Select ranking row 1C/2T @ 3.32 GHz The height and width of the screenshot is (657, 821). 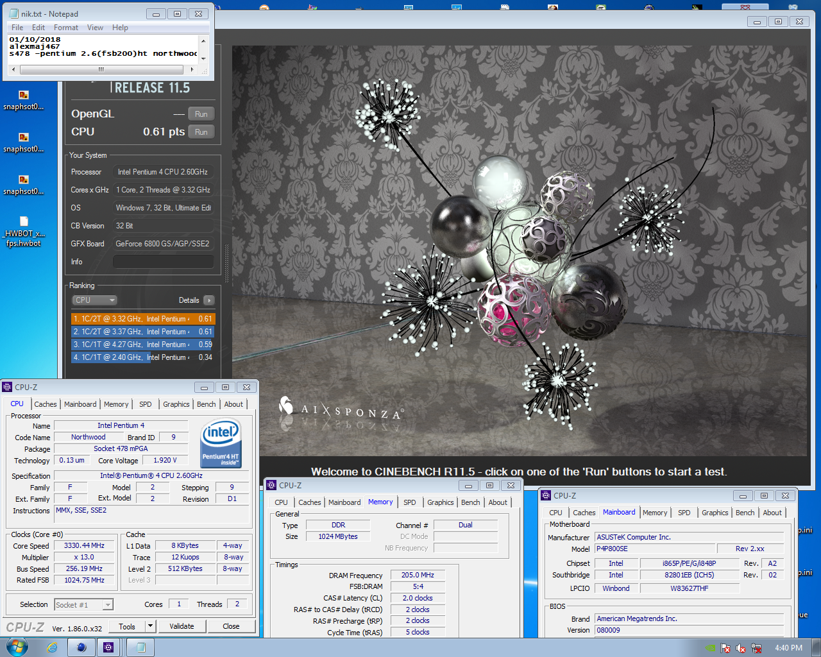(x=143, y=319)
